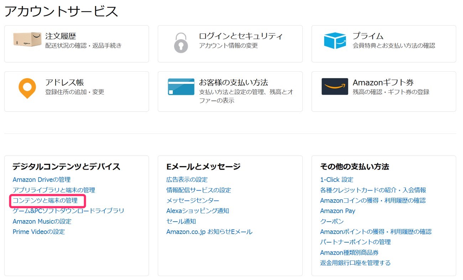Click the デジタルコンテンツとデバイス heading
This screenshot has height=280, width=463.
click(67, 167)
